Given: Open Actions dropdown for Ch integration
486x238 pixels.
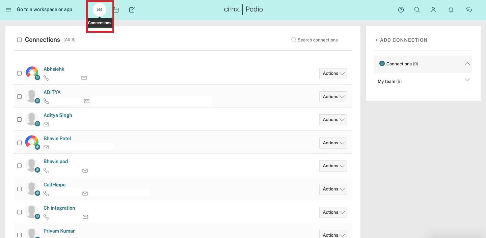Looking at the screenshot, I should click(x=333, y=212).
